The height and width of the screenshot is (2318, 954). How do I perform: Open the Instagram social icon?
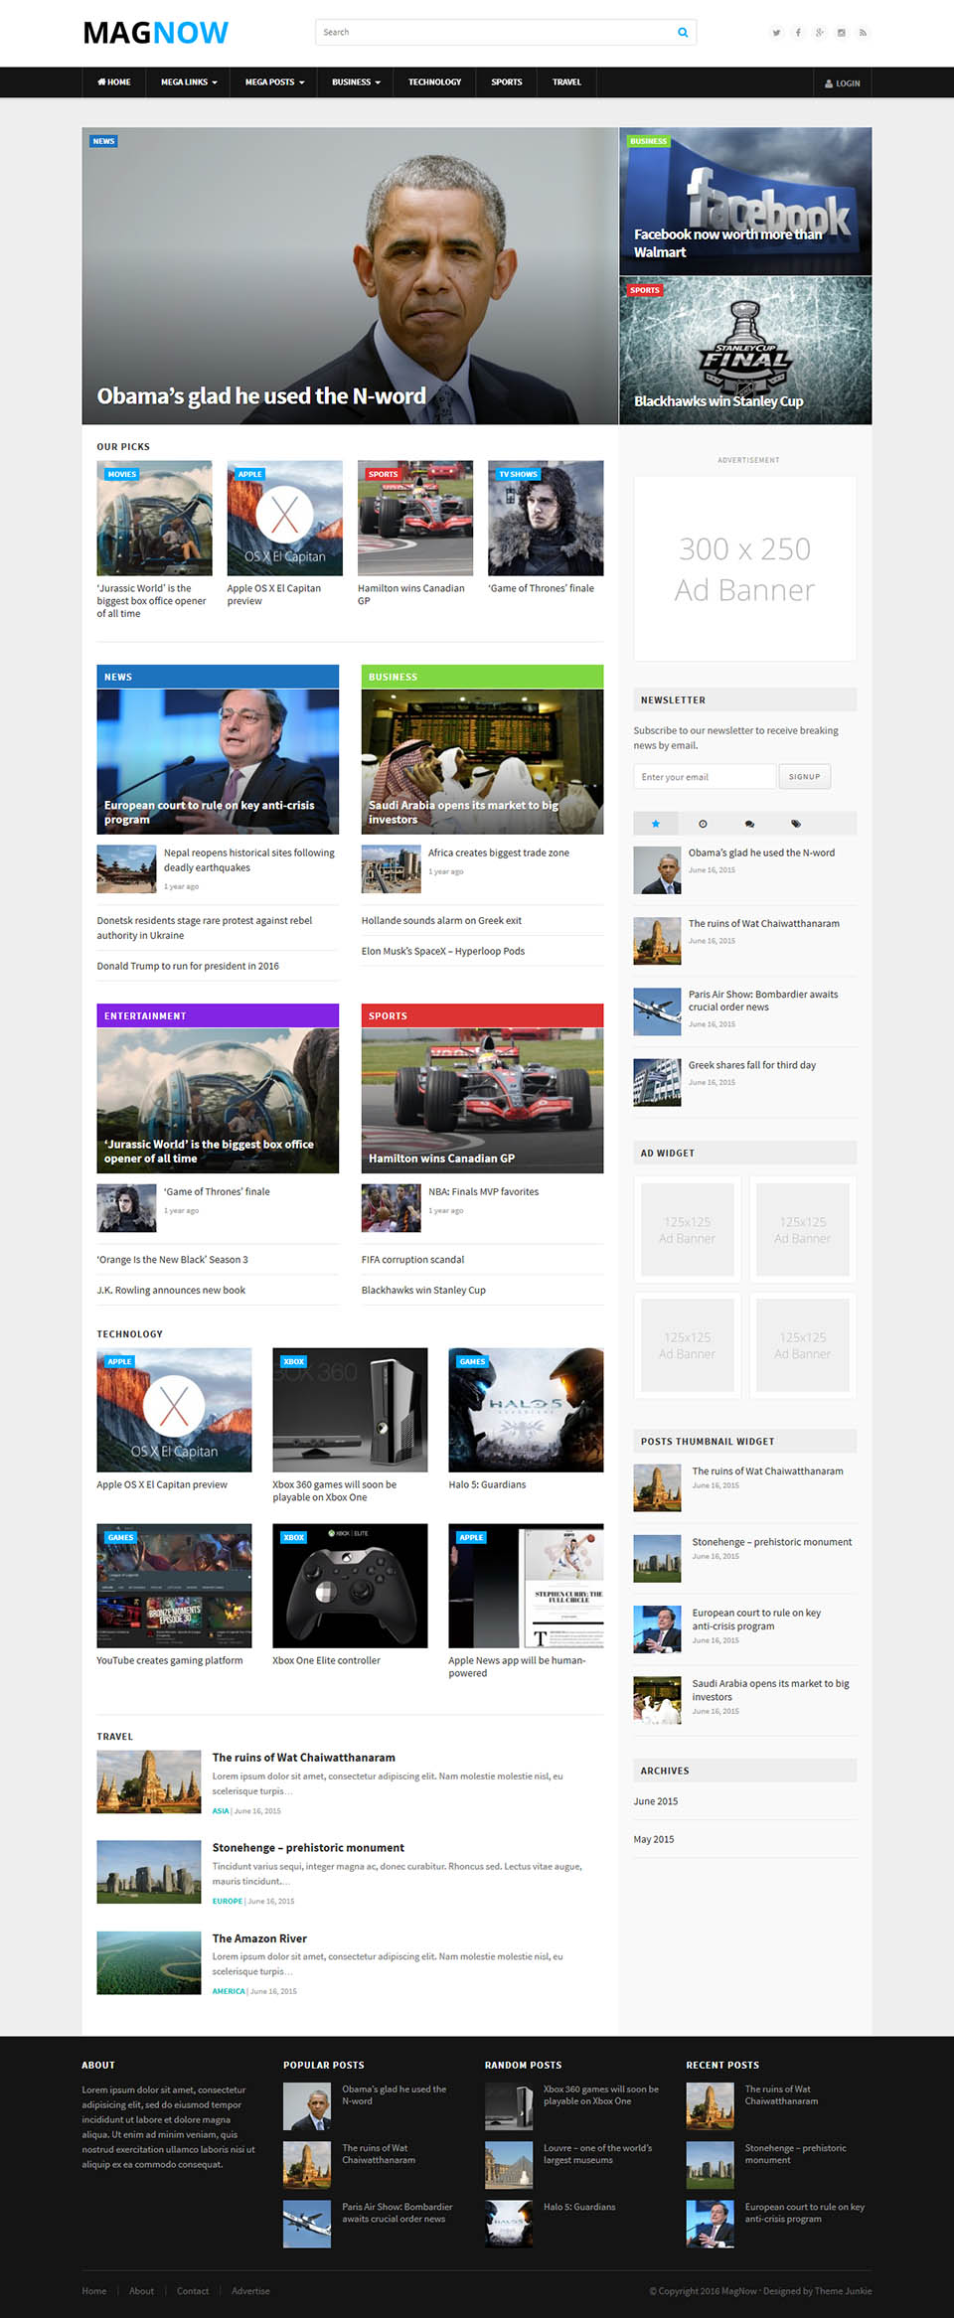[x=842, y=33]
